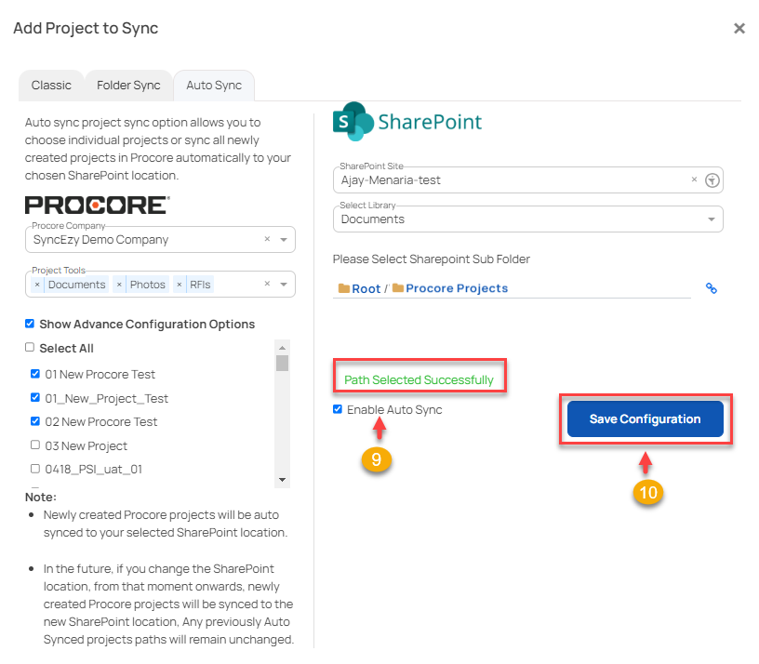Expand the Procore Company dropdown

(284, 239)
